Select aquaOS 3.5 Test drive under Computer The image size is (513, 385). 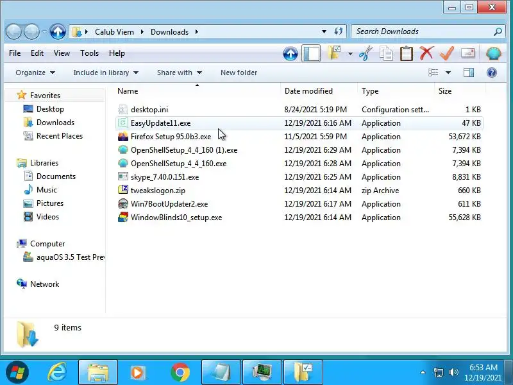tap(63, 257)
